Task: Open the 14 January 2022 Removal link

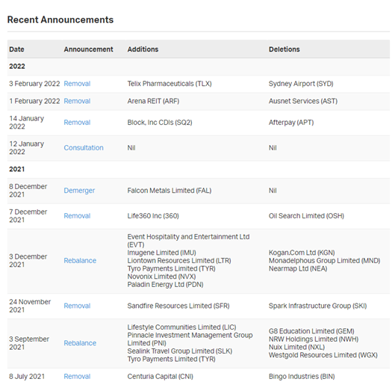Action: [x=77, y=123]
